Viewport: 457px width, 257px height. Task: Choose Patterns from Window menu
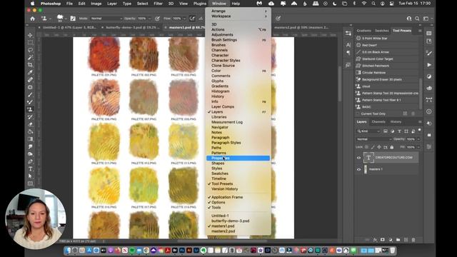pyautogui.click(x=238, y=153)
